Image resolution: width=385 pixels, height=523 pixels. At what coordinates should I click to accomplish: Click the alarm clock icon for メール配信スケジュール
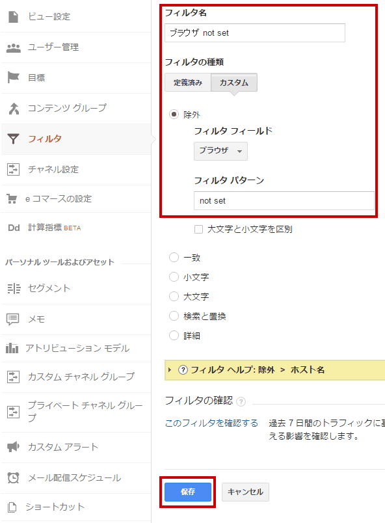coord(14,477)
